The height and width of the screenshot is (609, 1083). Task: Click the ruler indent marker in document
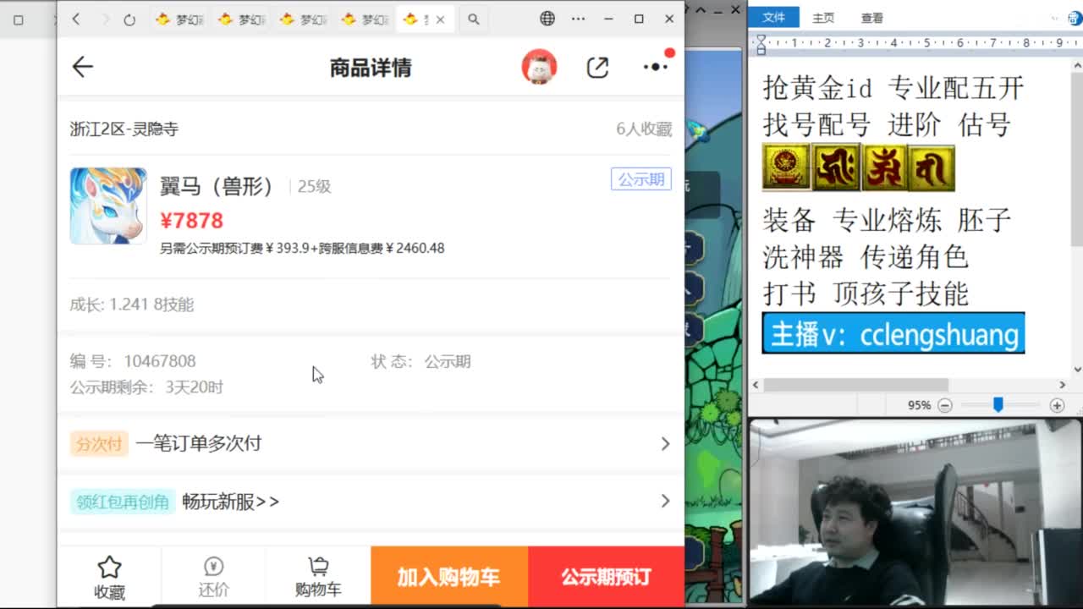pyautogui.click(x=761, y=44)
